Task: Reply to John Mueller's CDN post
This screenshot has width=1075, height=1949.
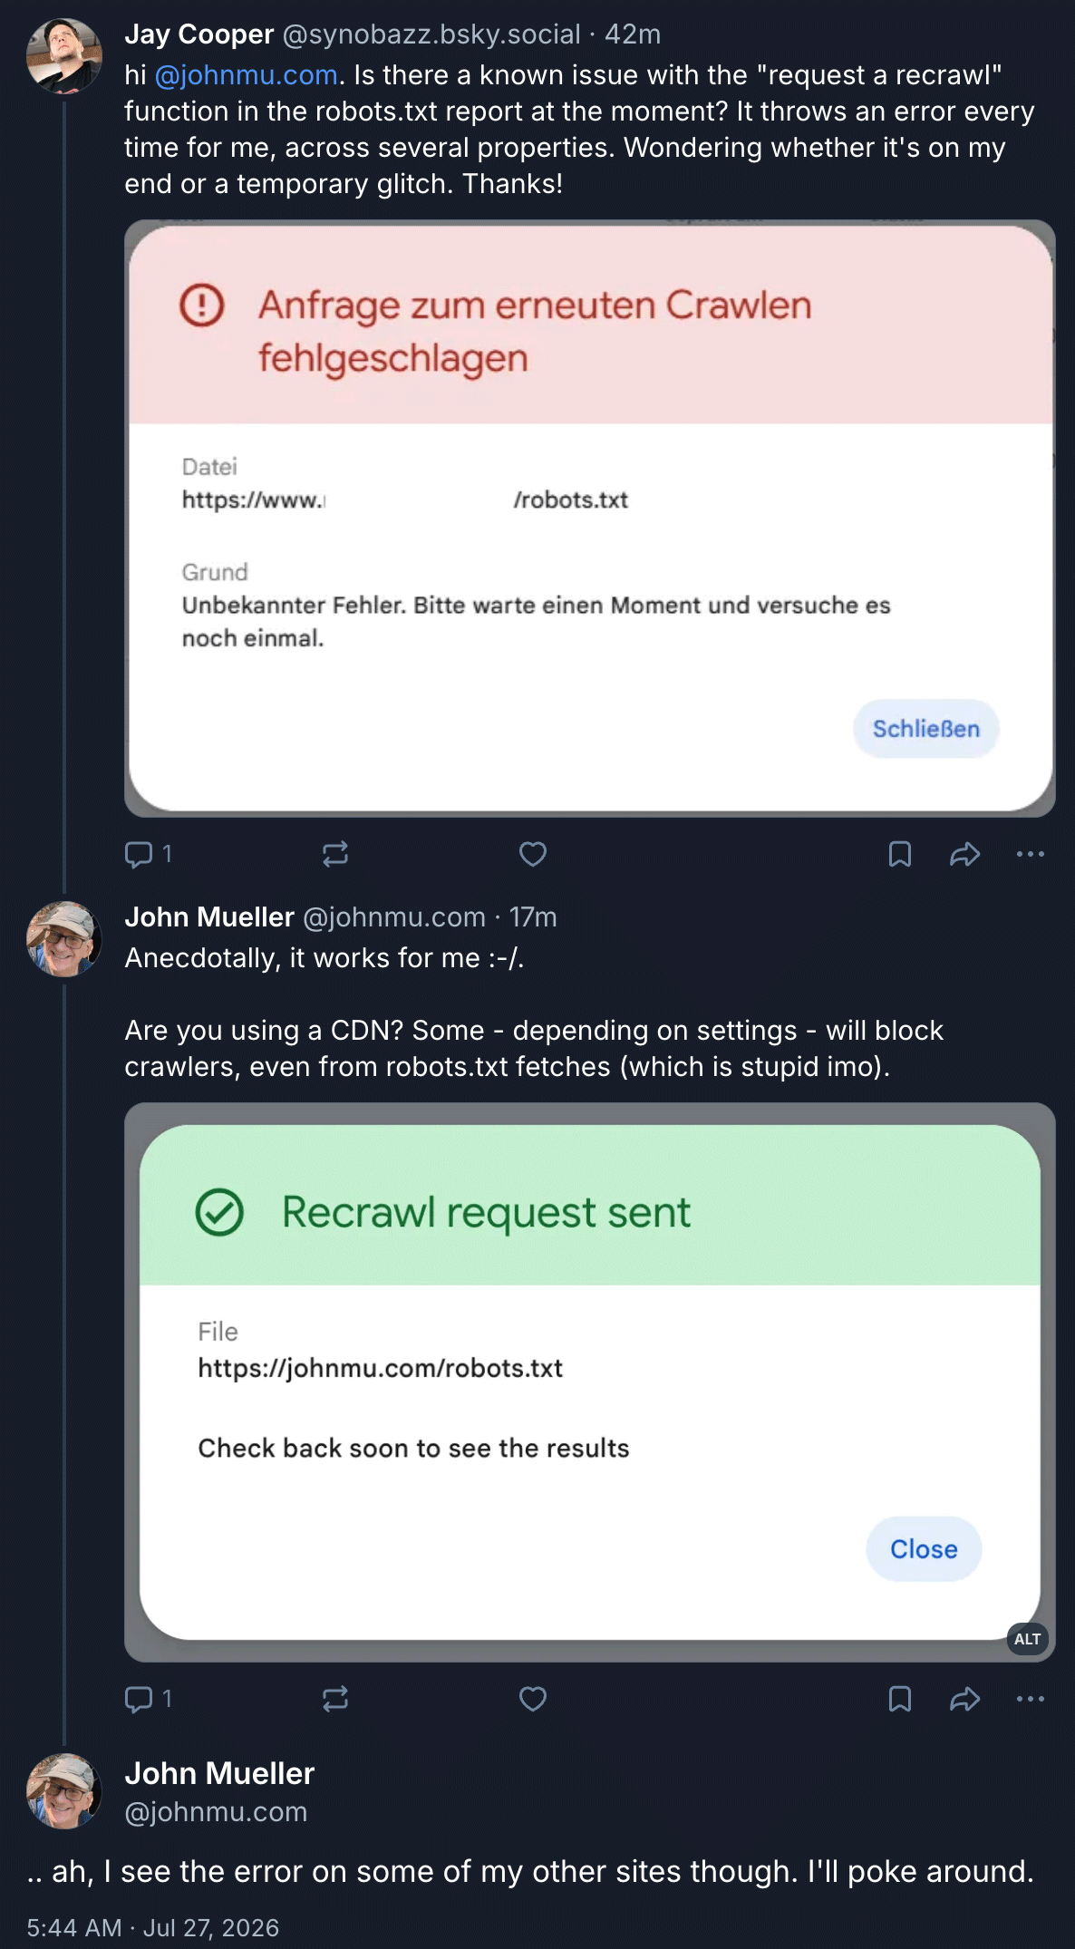Action: [148, 1699]
